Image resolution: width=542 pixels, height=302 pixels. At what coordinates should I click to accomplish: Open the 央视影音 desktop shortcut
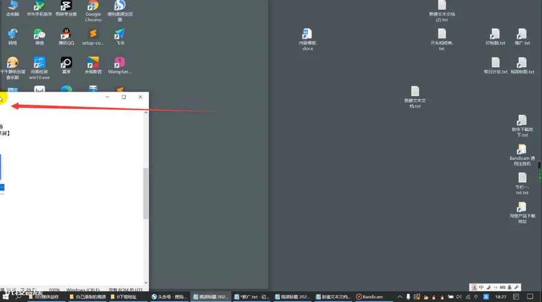(x=93, y=66)
